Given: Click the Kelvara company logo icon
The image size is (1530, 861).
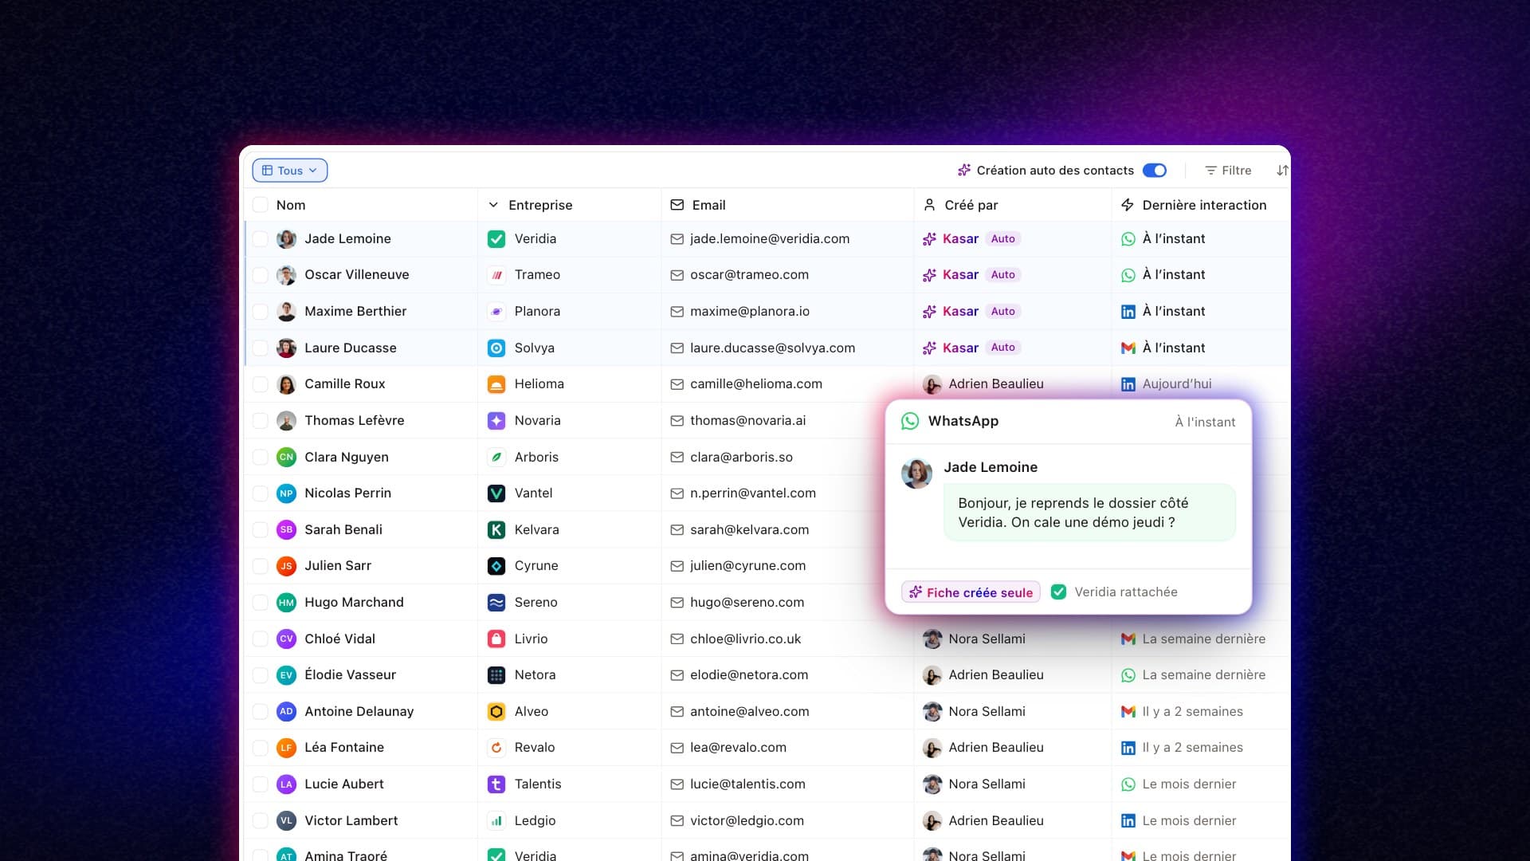Looking at the screenshot, I should pos(496,530).
